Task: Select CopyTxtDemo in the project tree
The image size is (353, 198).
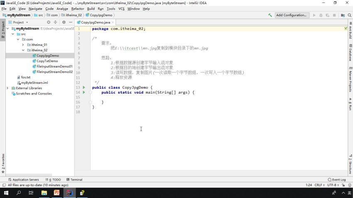Action: pyautogui.click(x=47, y=61)
